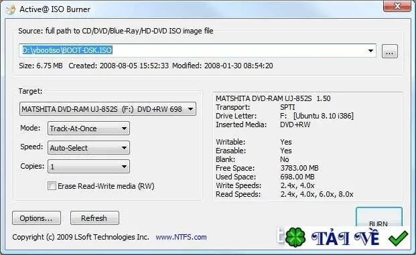Click the 'Source: full path to CD/DVD' label
Viewport: 416px width, 255px height.
[x=116, y=31]
